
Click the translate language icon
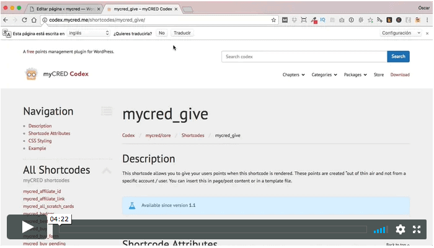7,33
